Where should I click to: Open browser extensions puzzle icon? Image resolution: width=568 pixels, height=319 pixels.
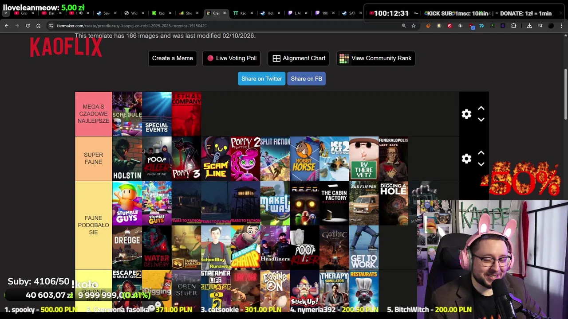(x=513, y=26)
